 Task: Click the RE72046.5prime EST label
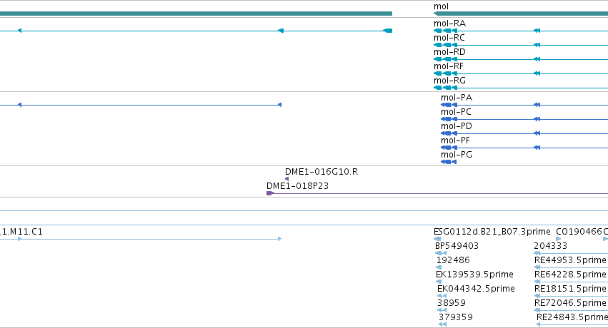click(570, 303)
